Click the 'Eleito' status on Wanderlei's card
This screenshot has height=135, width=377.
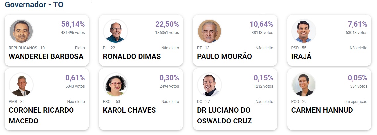80,48
